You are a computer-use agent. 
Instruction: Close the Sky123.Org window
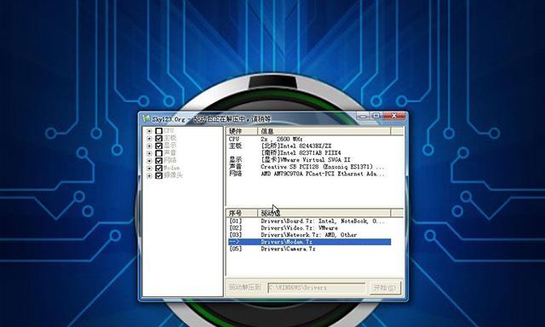tap(393, 116)
